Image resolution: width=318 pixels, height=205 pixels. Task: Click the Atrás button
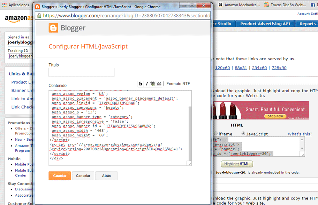coord(106,176)
